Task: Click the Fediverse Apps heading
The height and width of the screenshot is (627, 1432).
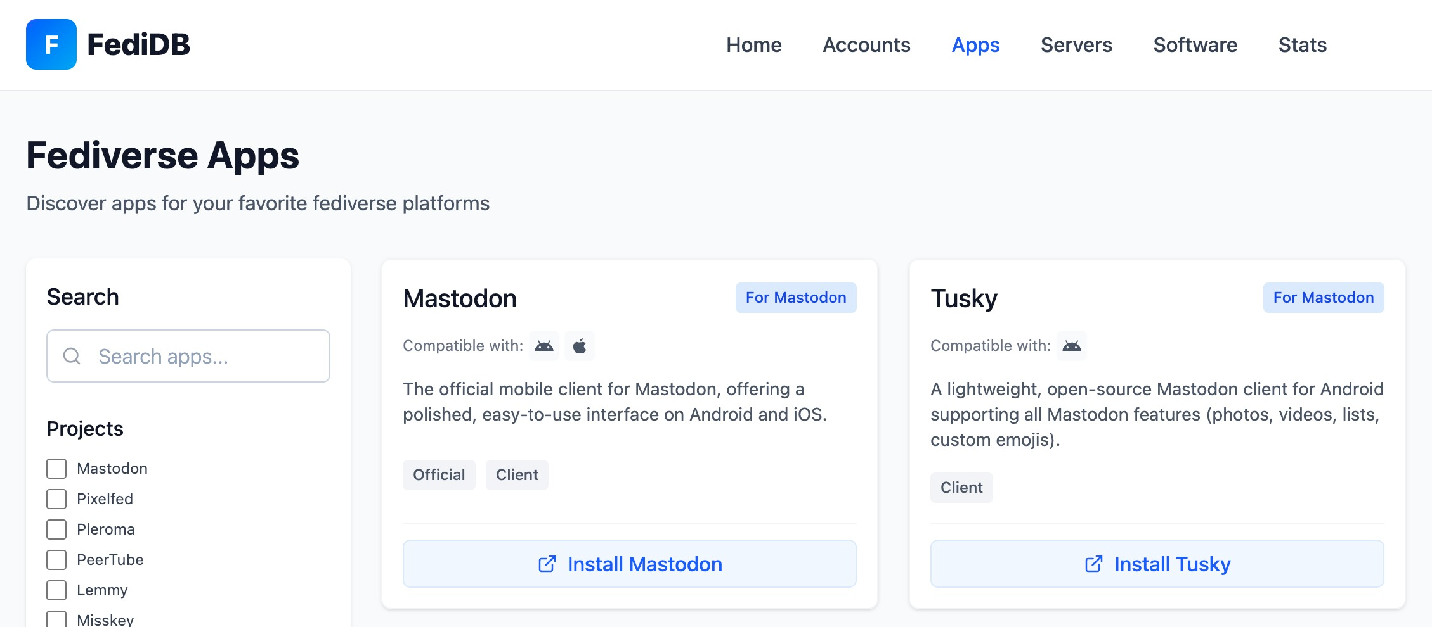Action: (x=163, y=156)
